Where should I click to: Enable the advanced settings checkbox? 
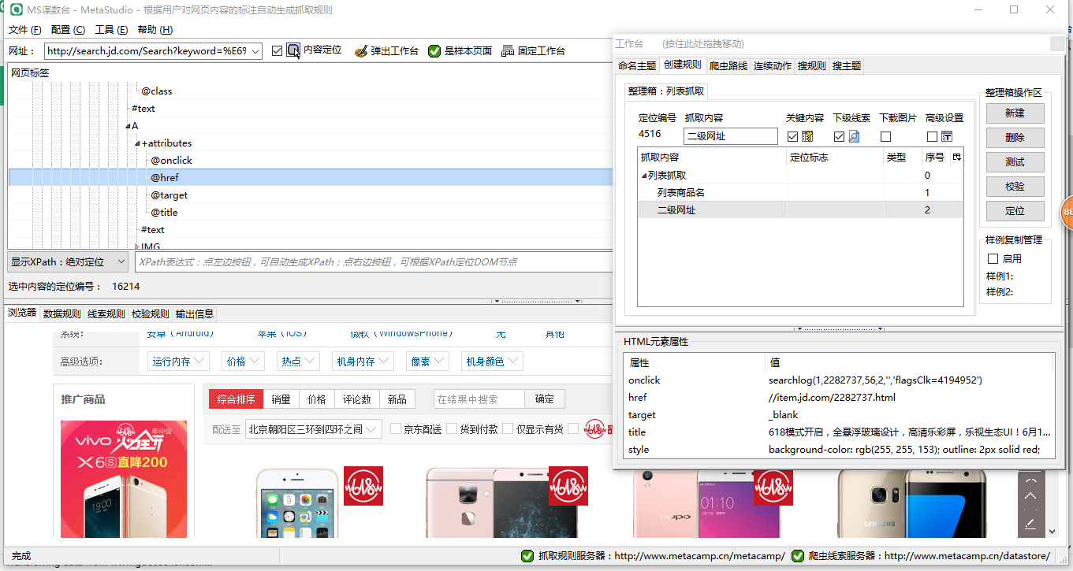(x=932, y=136)
